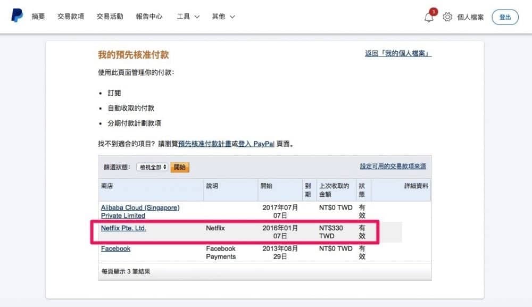Expand the 工具 dropdown menu
This screenshot has width=532, height=307.
188,16
